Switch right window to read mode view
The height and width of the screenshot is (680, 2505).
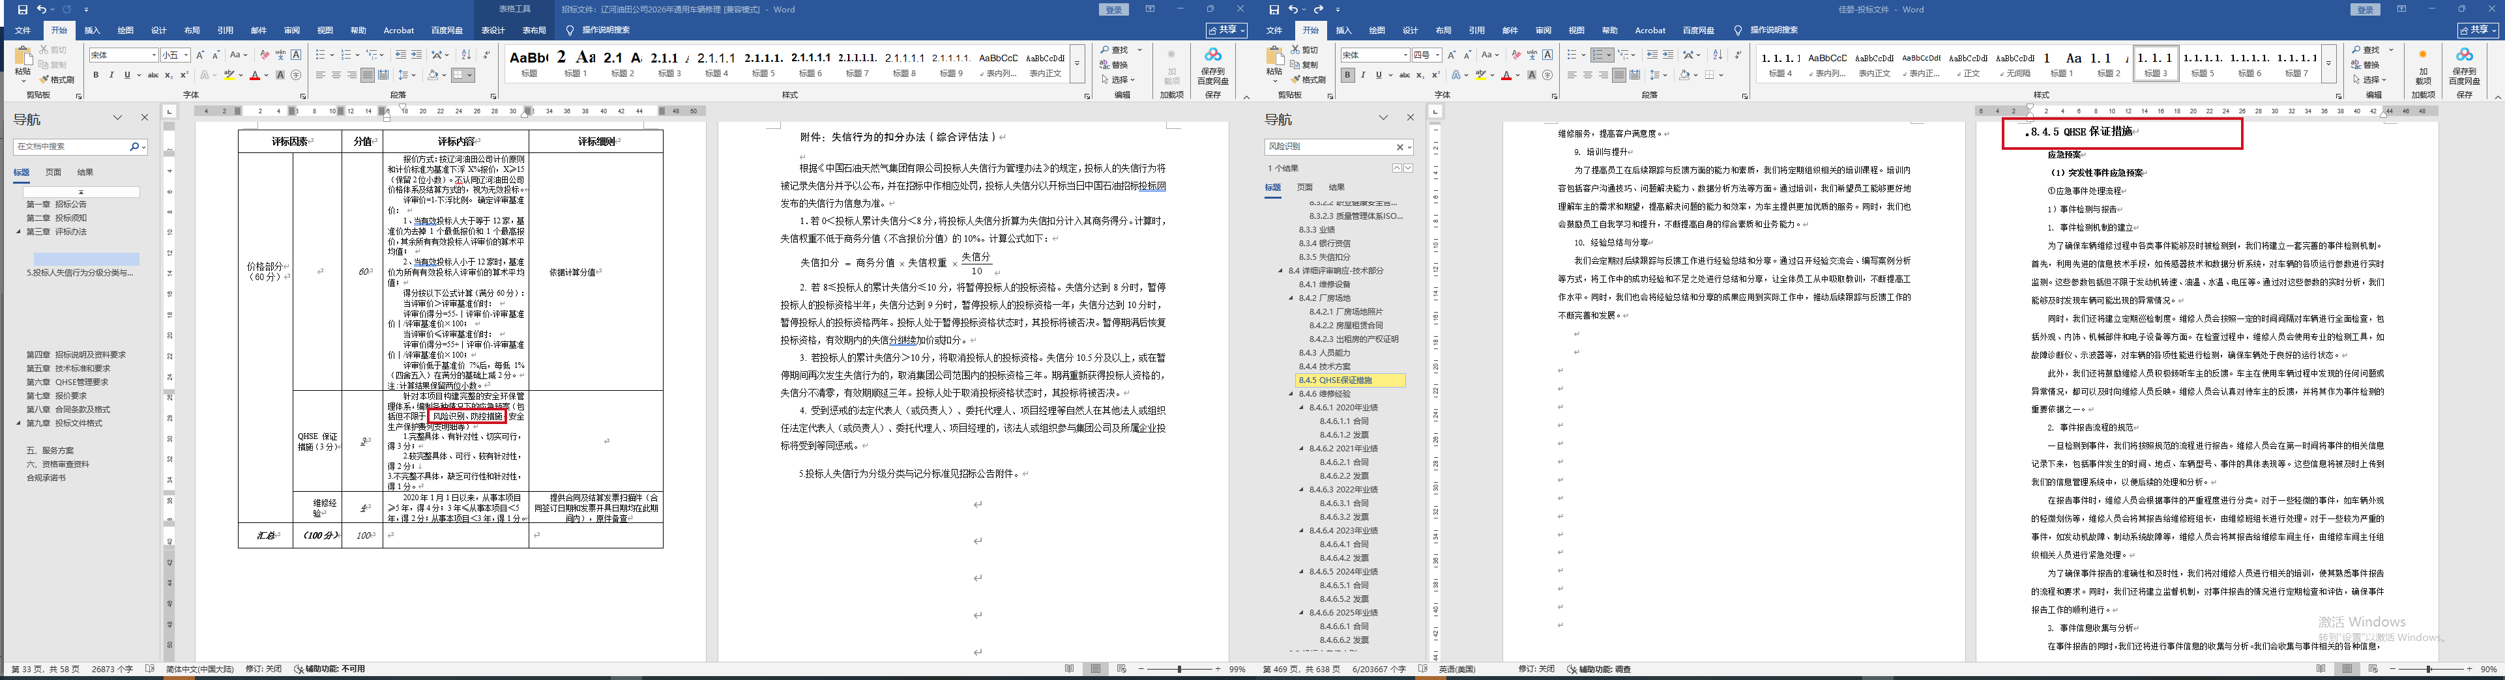coord(2321,670)
